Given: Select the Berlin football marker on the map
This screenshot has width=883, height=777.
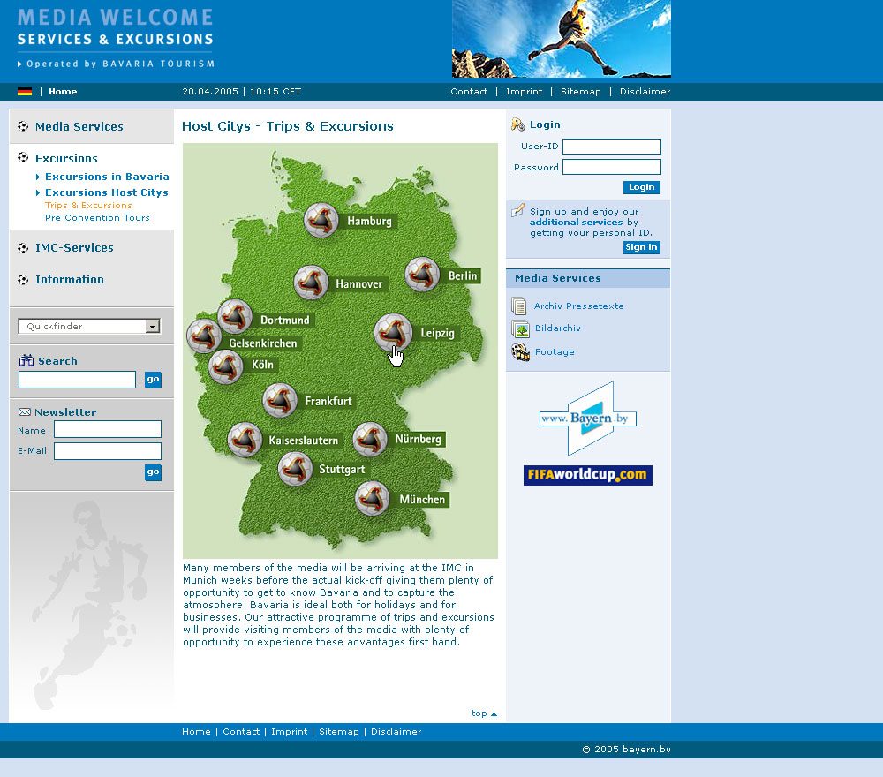Looking at the screenshot, I should coord(424,273).
